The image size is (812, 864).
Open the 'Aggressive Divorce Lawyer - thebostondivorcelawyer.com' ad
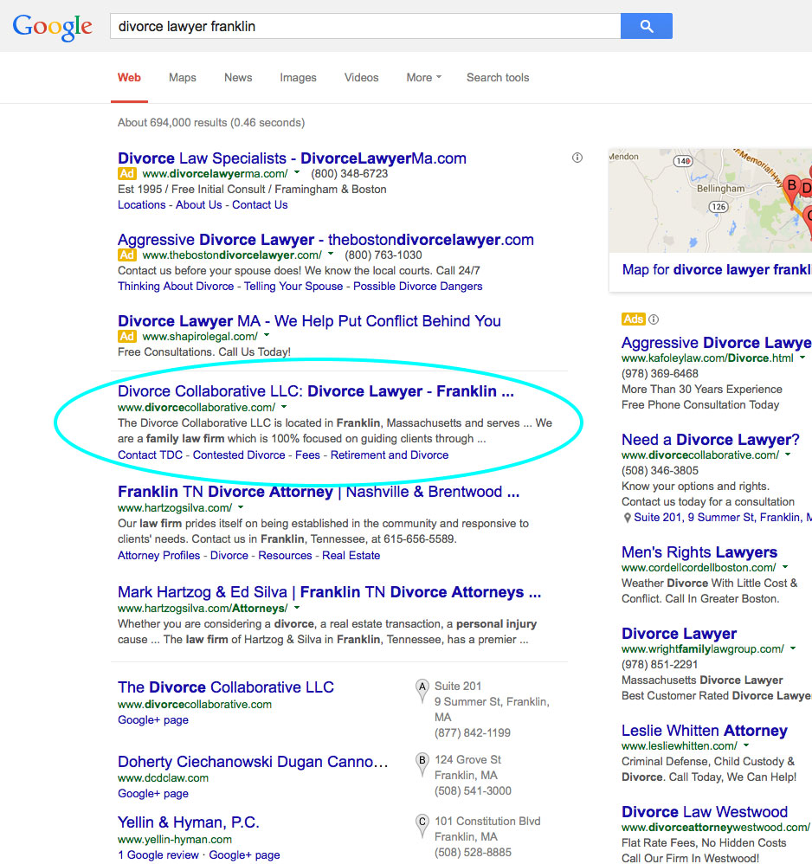[x=325, y=240]
